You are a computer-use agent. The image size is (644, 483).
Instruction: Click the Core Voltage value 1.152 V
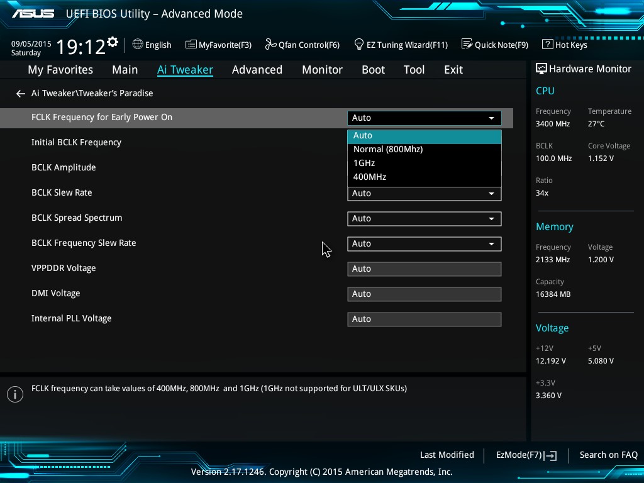pyautogui.click(x=601, y=158)
